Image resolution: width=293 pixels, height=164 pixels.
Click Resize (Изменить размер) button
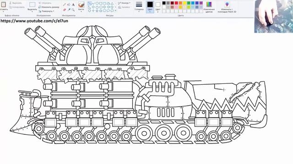49,7
